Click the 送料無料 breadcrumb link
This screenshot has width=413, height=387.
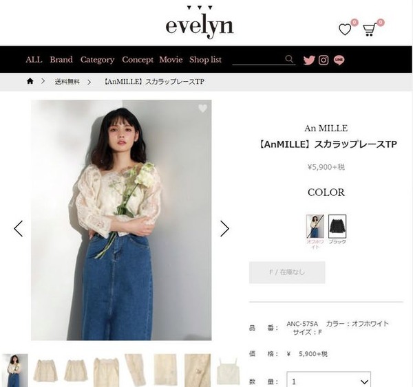pos(67,82)
